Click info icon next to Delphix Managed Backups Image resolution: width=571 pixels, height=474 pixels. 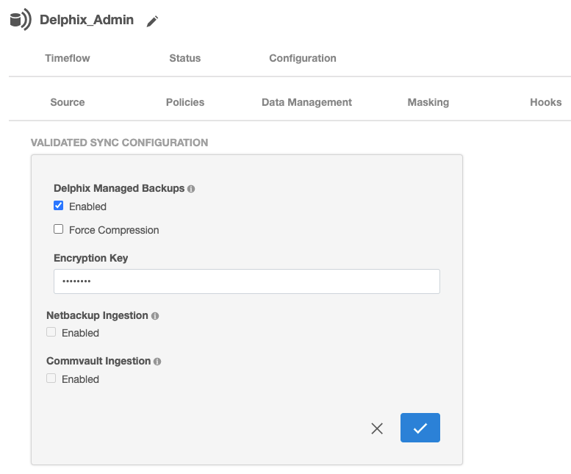click(x=191, y=189)
